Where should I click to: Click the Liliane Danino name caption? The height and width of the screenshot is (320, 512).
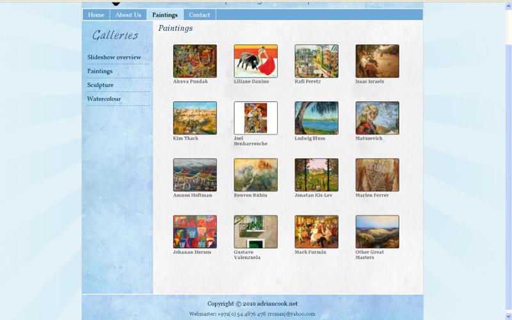point(252,81)
